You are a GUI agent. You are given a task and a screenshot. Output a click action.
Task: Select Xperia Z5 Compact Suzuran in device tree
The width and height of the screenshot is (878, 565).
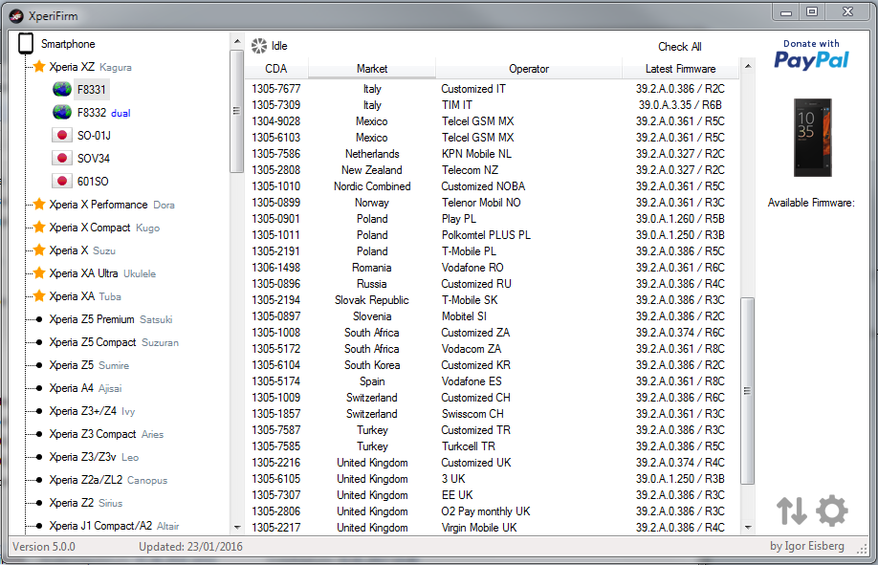[x=114, y=342]
